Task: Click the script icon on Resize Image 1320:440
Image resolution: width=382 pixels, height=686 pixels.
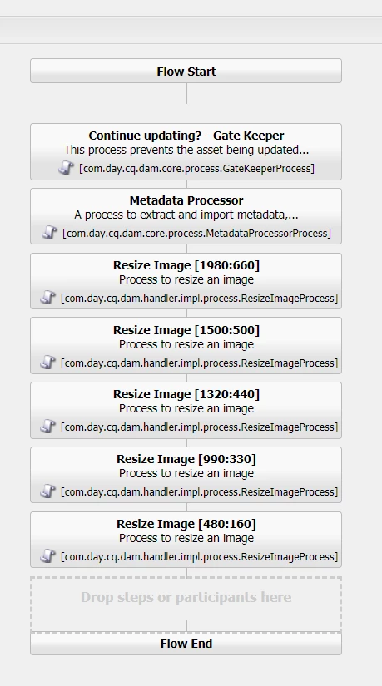Action: (x=47, y=427)
